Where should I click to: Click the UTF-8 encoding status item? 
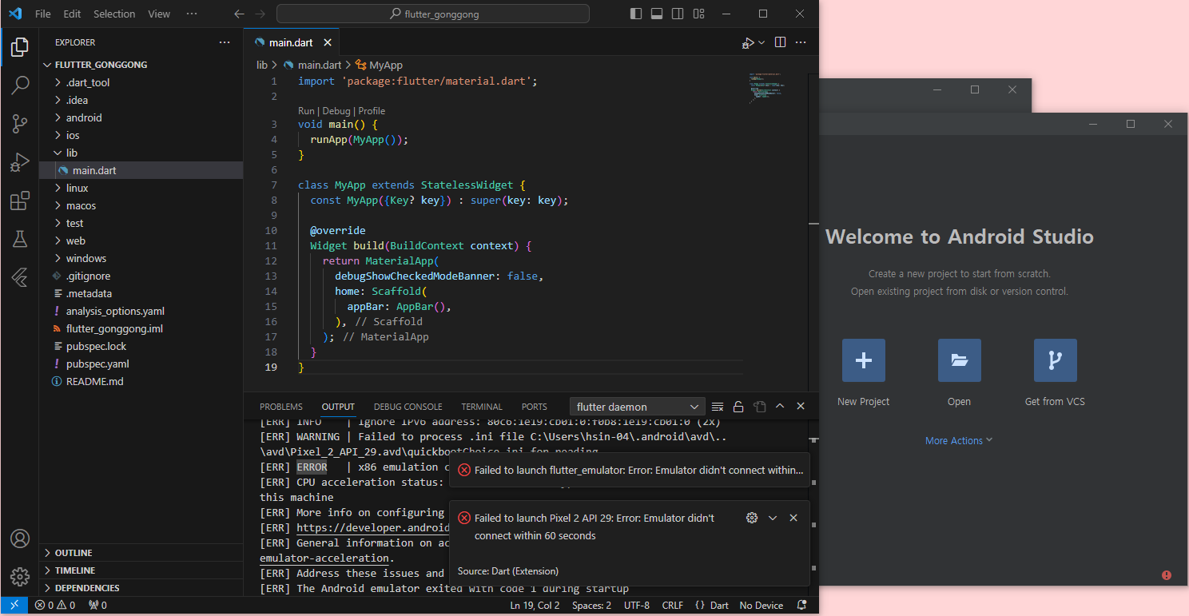[x=638, y=606]
